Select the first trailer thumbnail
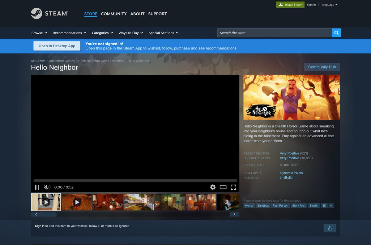Screen dimensions: 371x245 46,202
